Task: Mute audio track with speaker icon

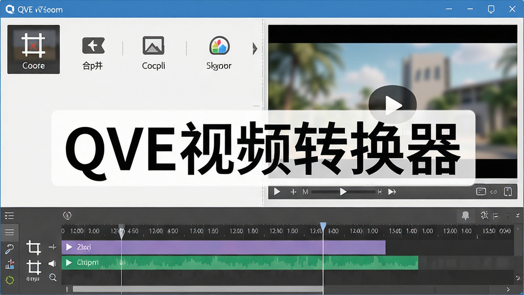Action: (52, 264)
